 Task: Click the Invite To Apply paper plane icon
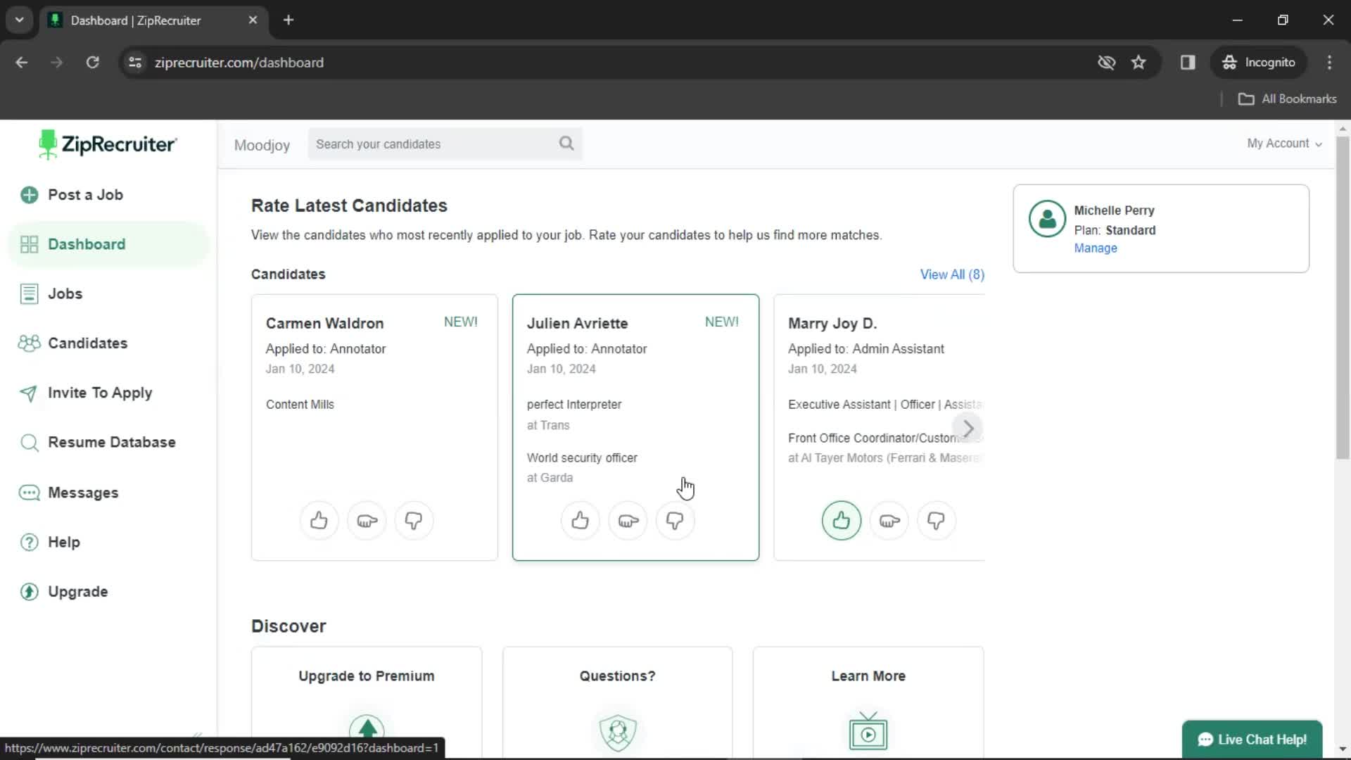pos(29,393)
